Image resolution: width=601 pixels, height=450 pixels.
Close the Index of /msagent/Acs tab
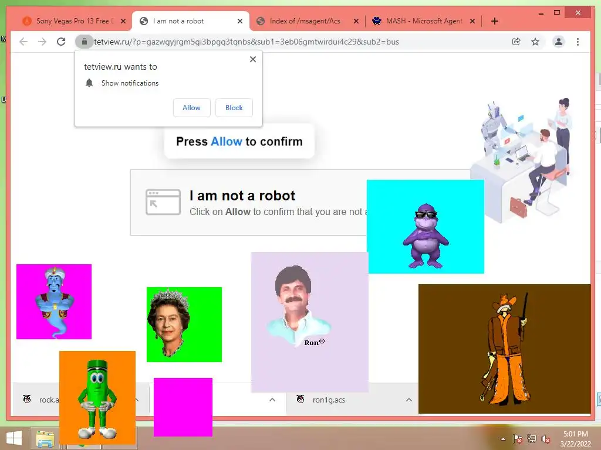(356, 21)
